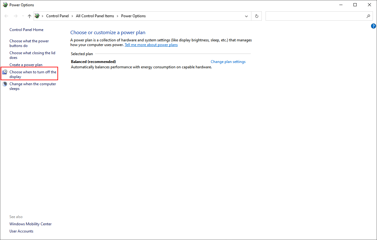Click the display clock icon in sidebar
This screenshot has width=377, height=240.
(5, 72)
